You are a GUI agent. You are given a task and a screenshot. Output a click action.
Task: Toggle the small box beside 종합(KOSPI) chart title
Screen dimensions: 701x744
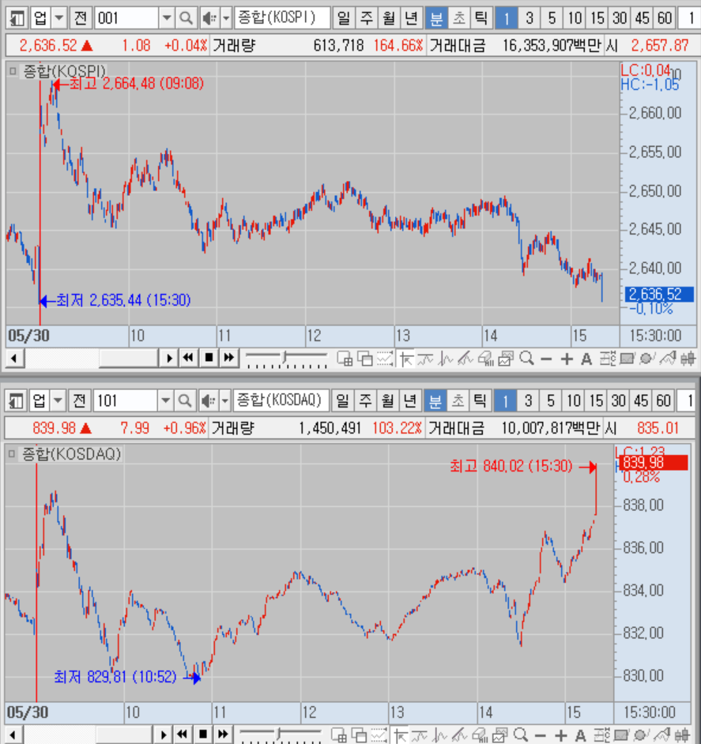13,71
